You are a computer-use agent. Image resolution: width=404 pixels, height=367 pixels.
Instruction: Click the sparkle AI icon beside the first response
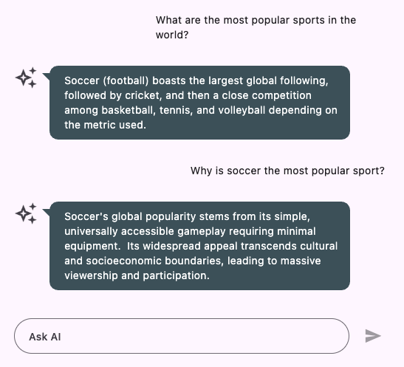coord(26,78)
